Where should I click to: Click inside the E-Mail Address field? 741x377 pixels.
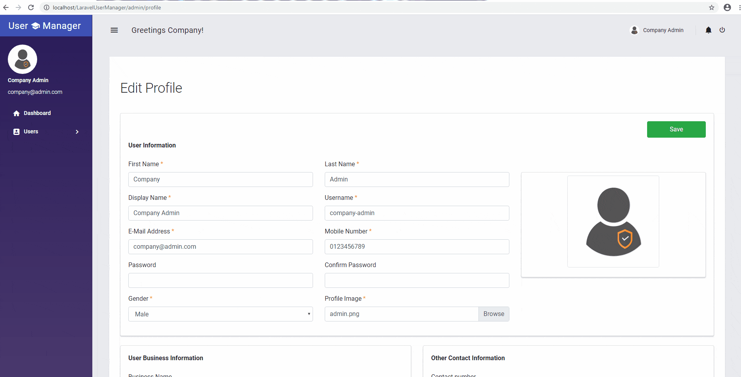[220, 246]
